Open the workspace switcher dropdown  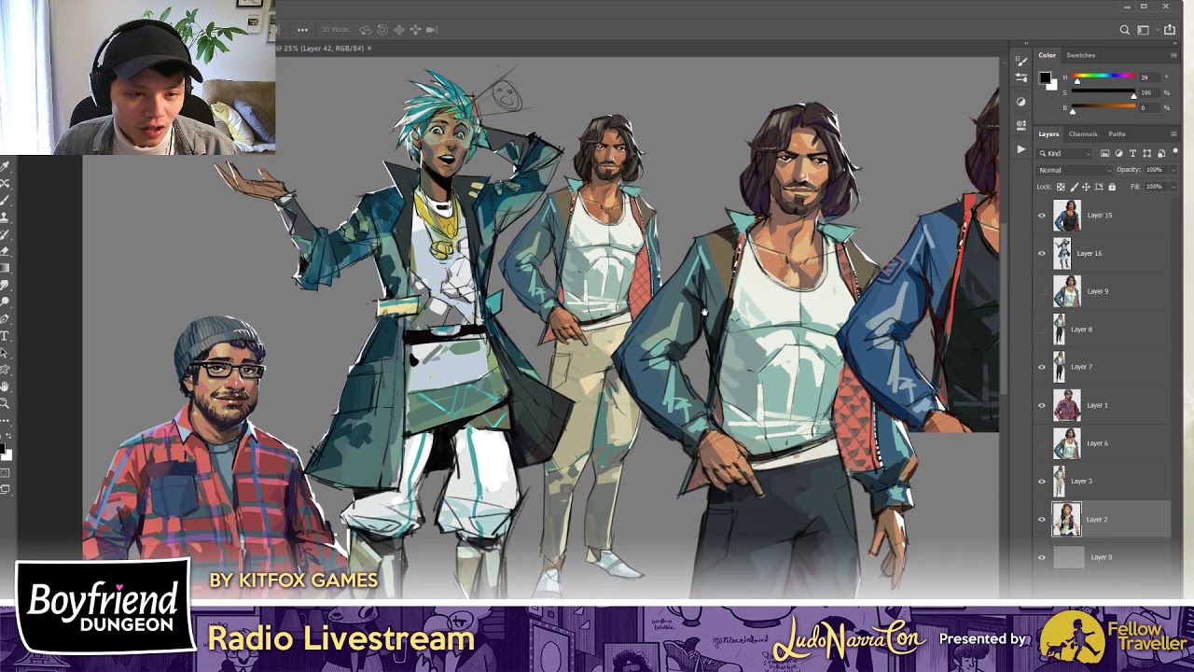click(1158, 30)
